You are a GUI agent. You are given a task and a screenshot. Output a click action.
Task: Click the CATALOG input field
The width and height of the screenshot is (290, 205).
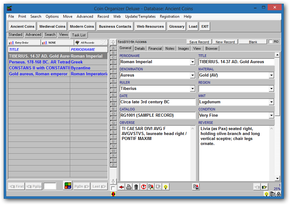click(158, 115)
